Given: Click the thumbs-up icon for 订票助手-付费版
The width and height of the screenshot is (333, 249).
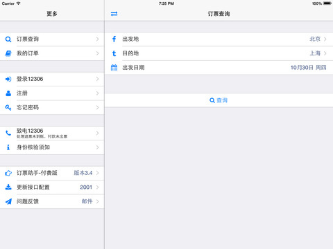Looking at the screenshot, I should tap(8, 173).
